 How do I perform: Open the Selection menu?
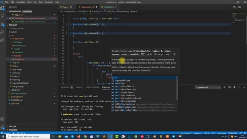(20, 2)
